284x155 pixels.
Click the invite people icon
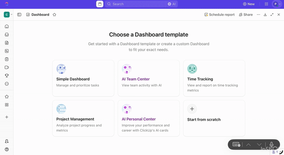[x=7, y=141]
